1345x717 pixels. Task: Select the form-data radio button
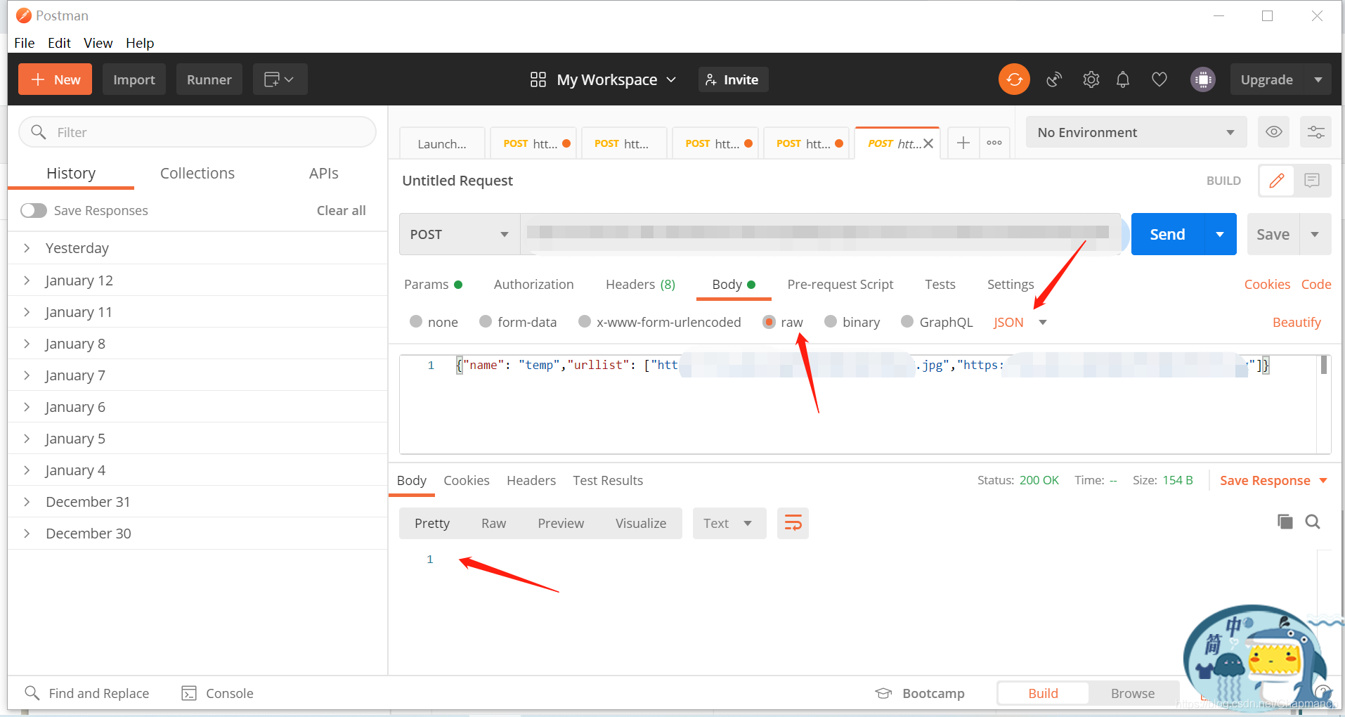(486, 322)
